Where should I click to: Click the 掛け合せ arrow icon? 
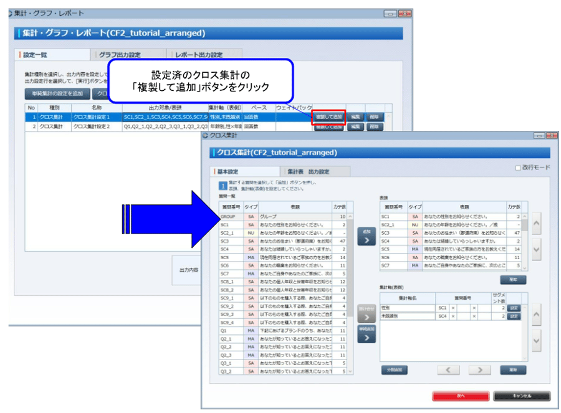pyautogui.click(x=366, y=313)
